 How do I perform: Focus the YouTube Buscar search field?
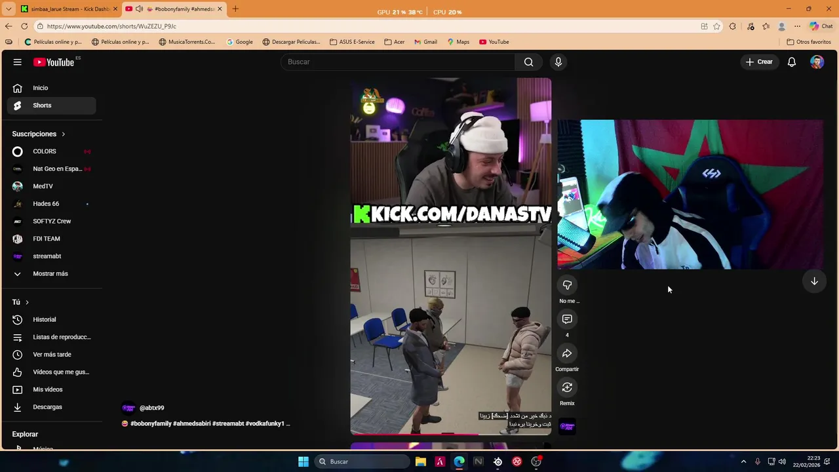coord(398,62)
